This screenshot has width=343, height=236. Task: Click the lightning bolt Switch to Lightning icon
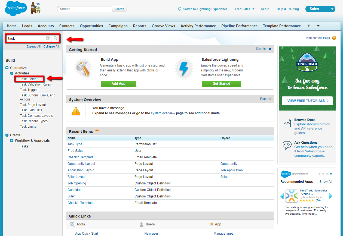pyautogui.click(x=179, y=9)
